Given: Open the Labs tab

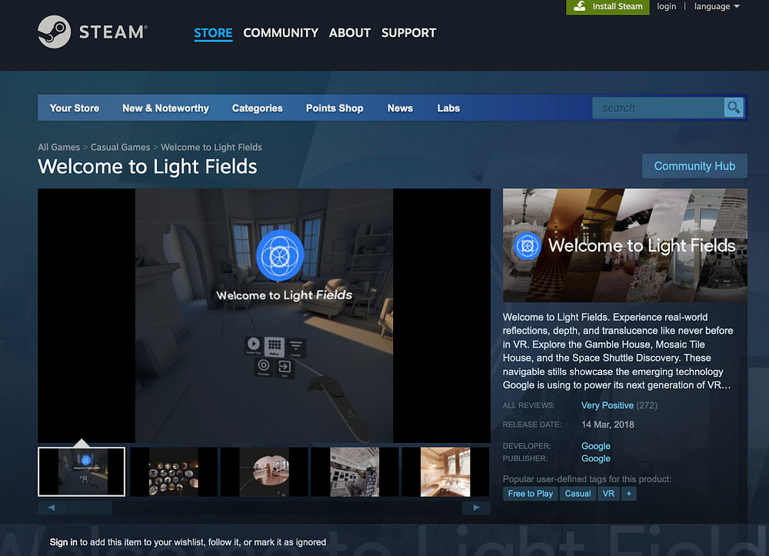Looking at the screenshot, I should pyautogui.click(x=448, y=108).
